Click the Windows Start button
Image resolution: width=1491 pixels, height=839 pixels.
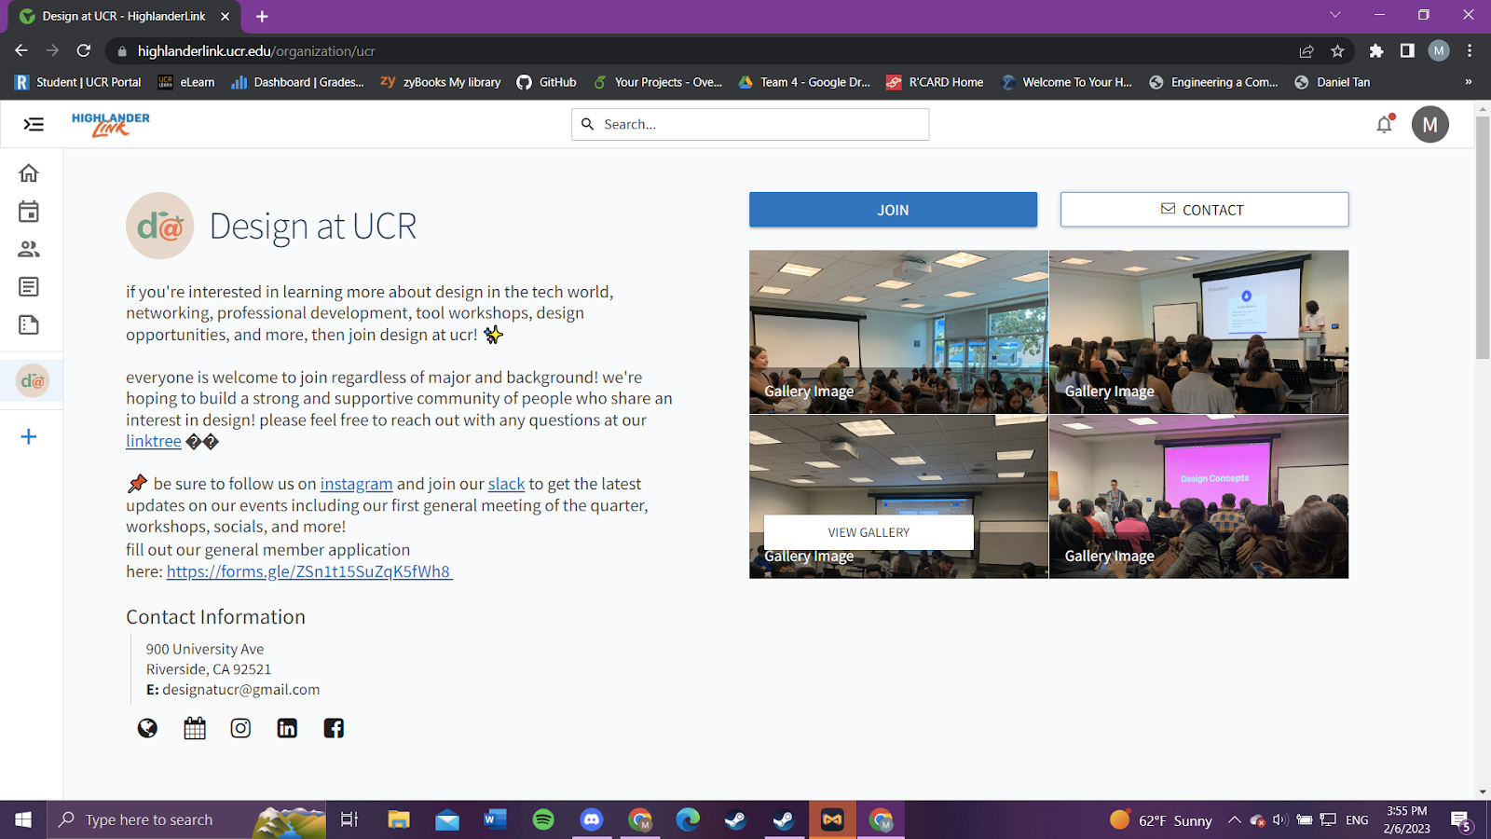tap(23, 819)
